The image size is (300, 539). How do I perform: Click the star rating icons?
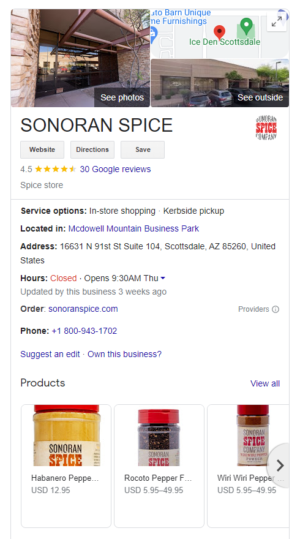click(x=55, y=169)
